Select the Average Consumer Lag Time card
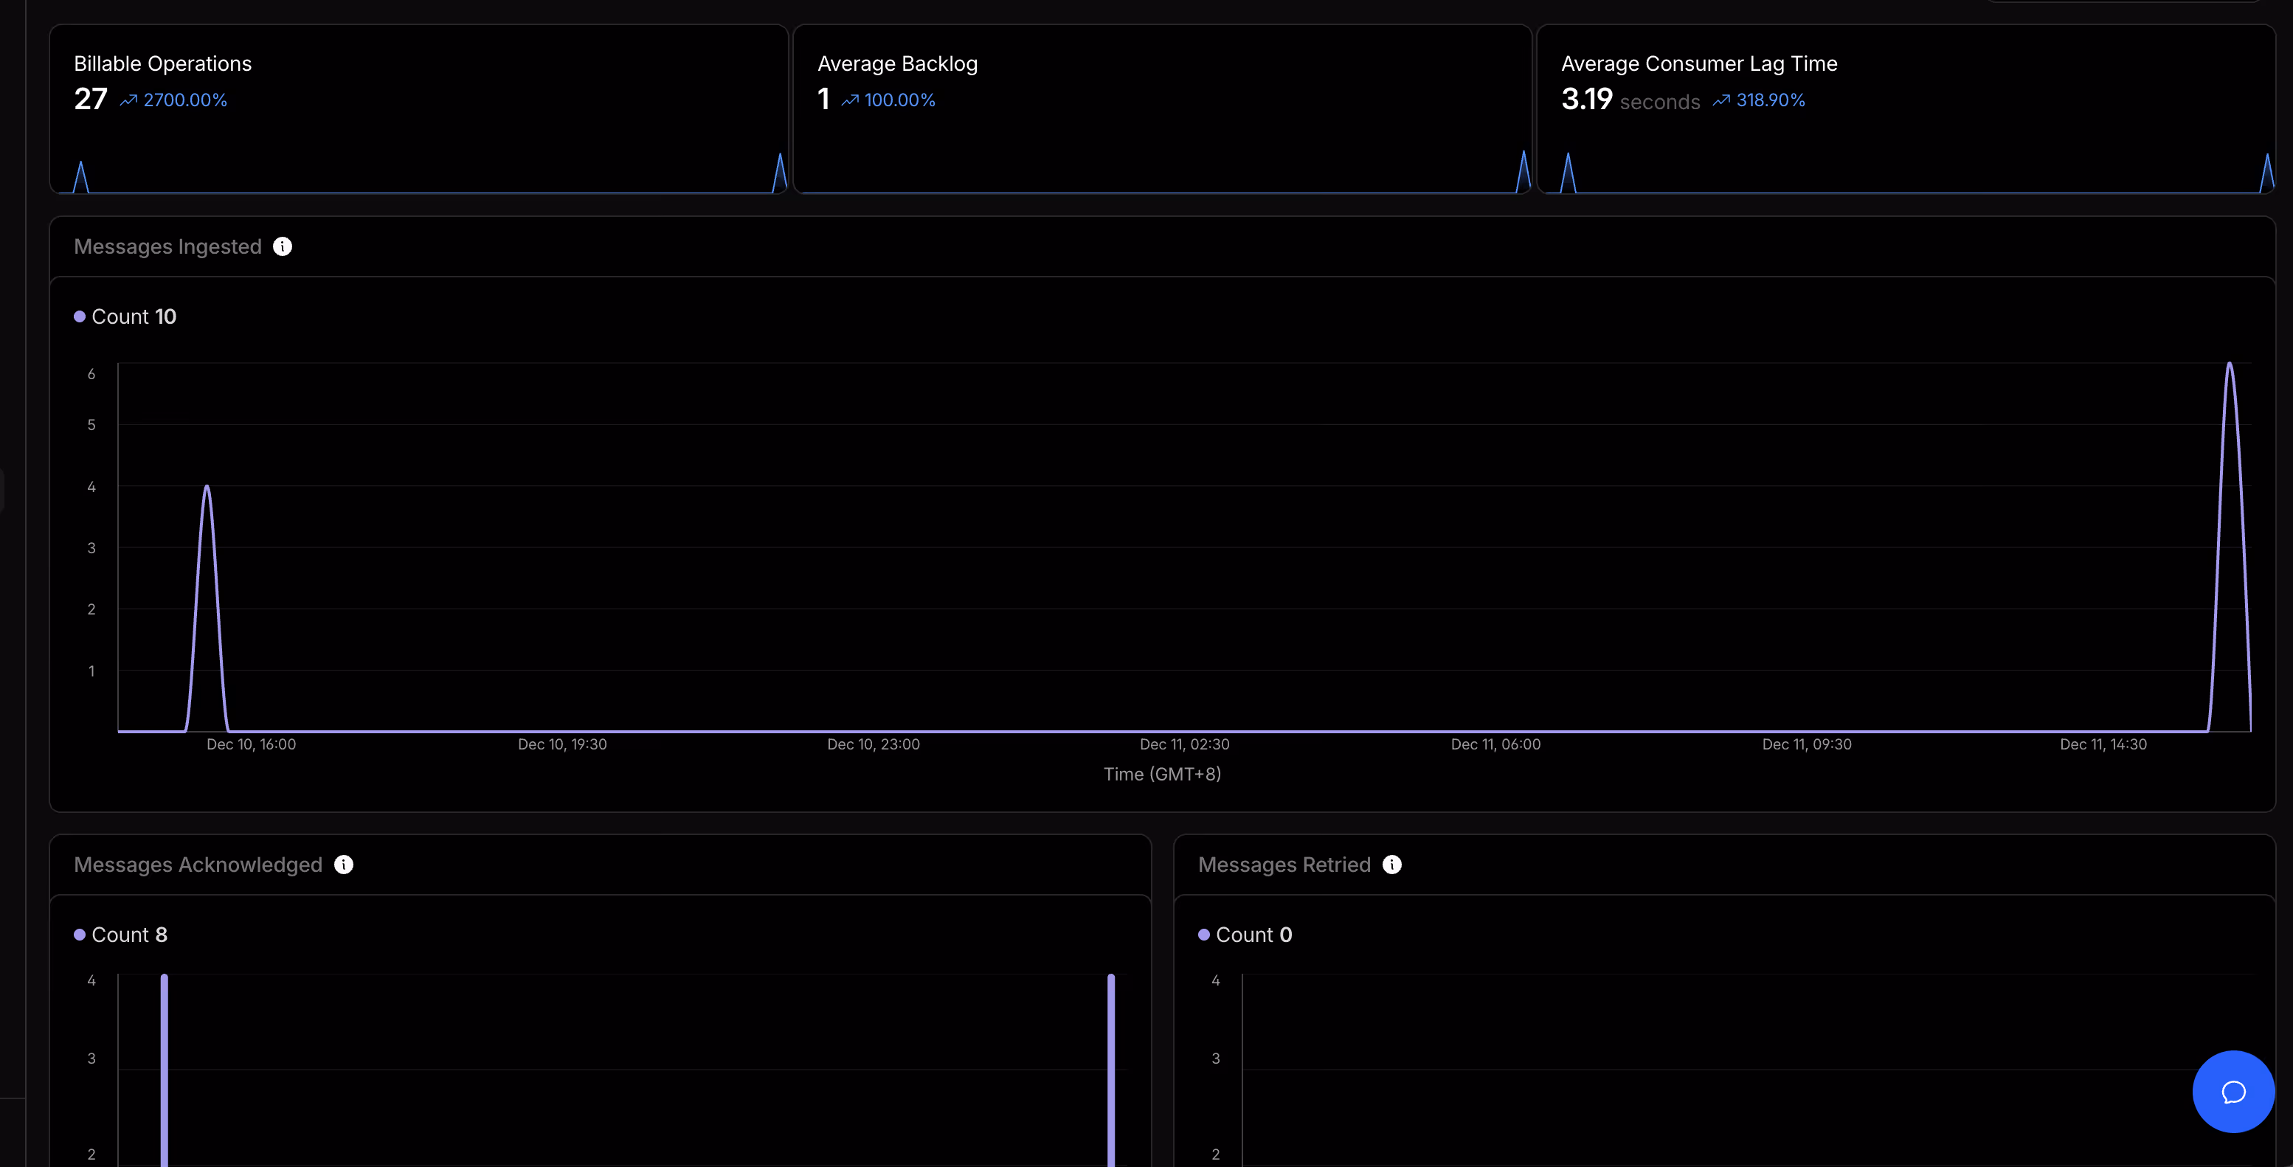The width and height of the screenshot is (2293, 1167). coord(1905,108)
